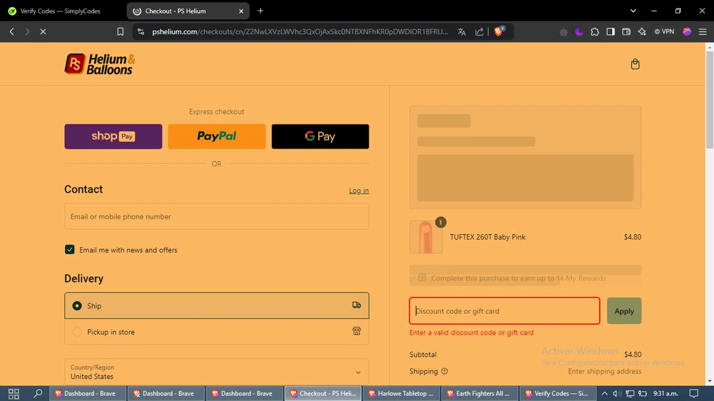Screen dimensions: 714x401
Task: Click the TUFTEX 260T Baby Pink thumbnail
Action: tap(426, 237)
